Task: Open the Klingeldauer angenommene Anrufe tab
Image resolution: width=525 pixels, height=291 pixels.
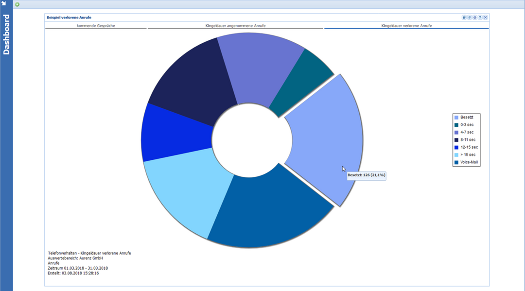Action: (x=235, y=25)
